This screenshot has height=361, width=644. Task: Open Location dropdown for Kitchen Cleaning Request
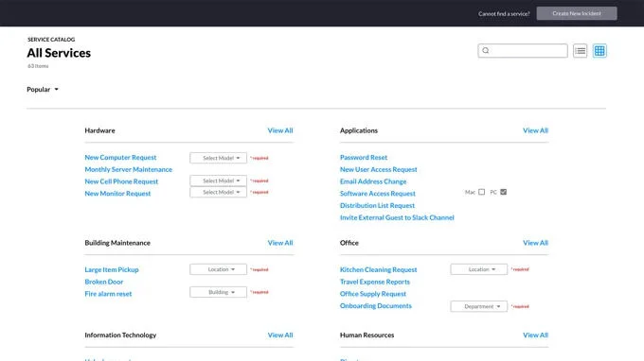point(478,269)
